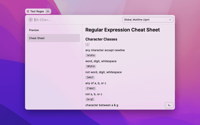Click the keyboard icon beside Test Regex
The image size is (200, 125).
pyautogui.click(x=47, y=11)
